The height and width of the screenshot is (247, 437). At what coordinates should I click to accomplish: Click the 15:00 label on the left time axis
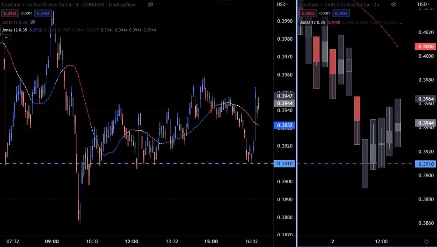[211, 241]
